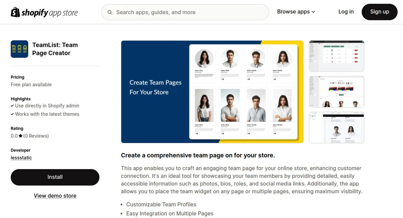Click the 'TeamList: Team Page Creator' title
403x218 pixels.
click(55, 49)
